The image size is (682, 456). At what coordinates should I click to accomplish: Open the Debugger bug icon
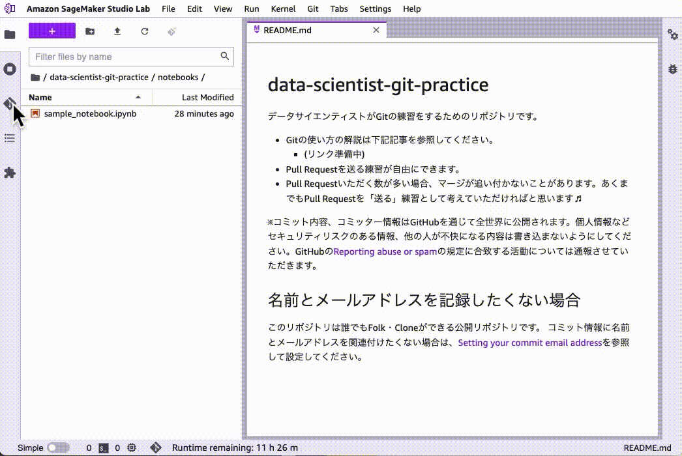pos(672,68)
